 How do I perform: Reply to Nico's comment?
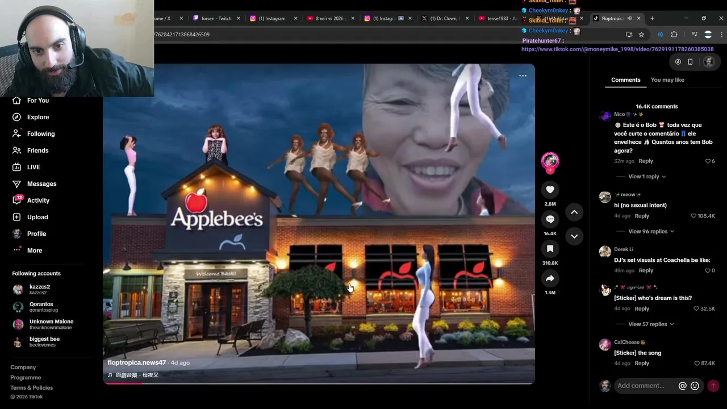646,161
